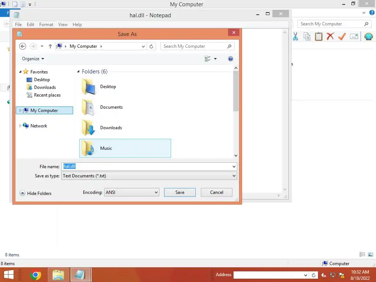
Task: Click the Save button
Action: tap(180, 192)
